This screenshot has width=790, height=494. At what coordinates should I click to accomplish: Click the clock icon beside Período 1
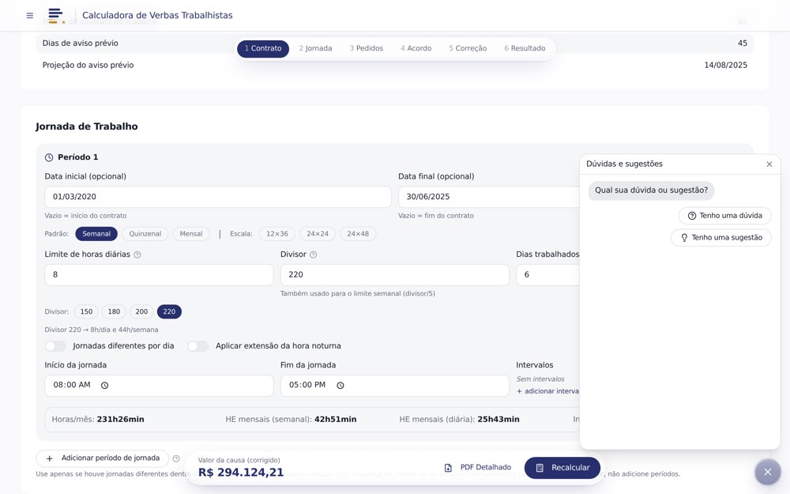coord(49,157)
